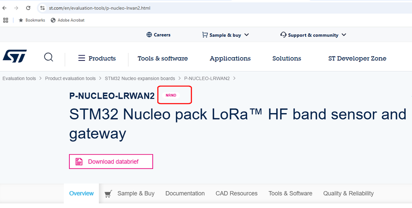Reload the page with refresh icon
412x208 pixels.
28,8
